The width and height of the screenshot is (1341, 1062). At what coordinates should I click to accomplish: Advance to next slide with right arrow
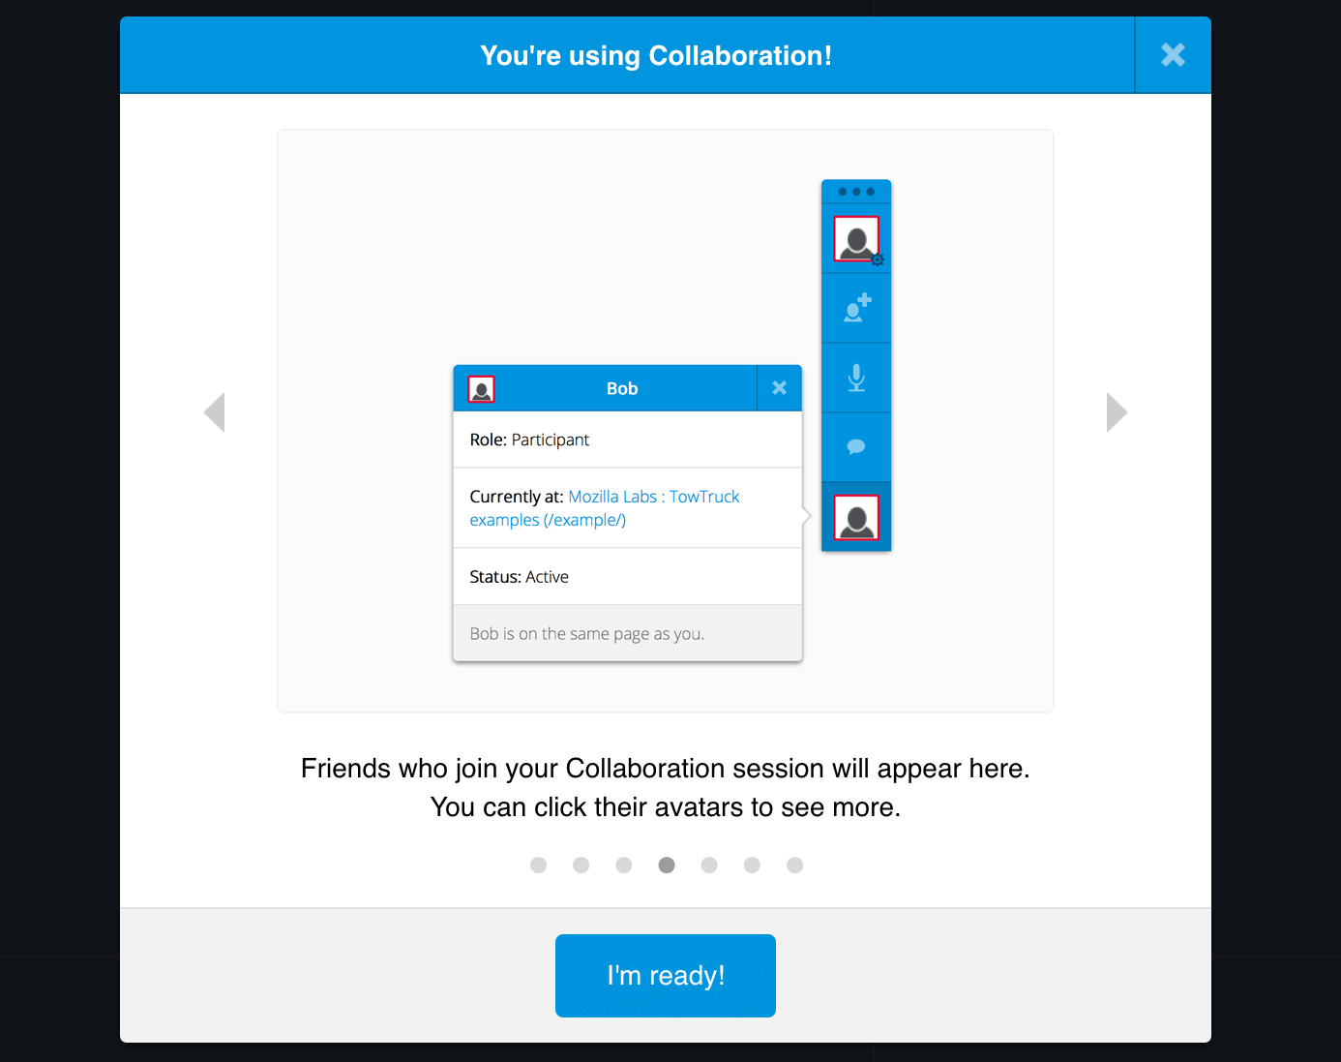click(x=1117, y=412)
